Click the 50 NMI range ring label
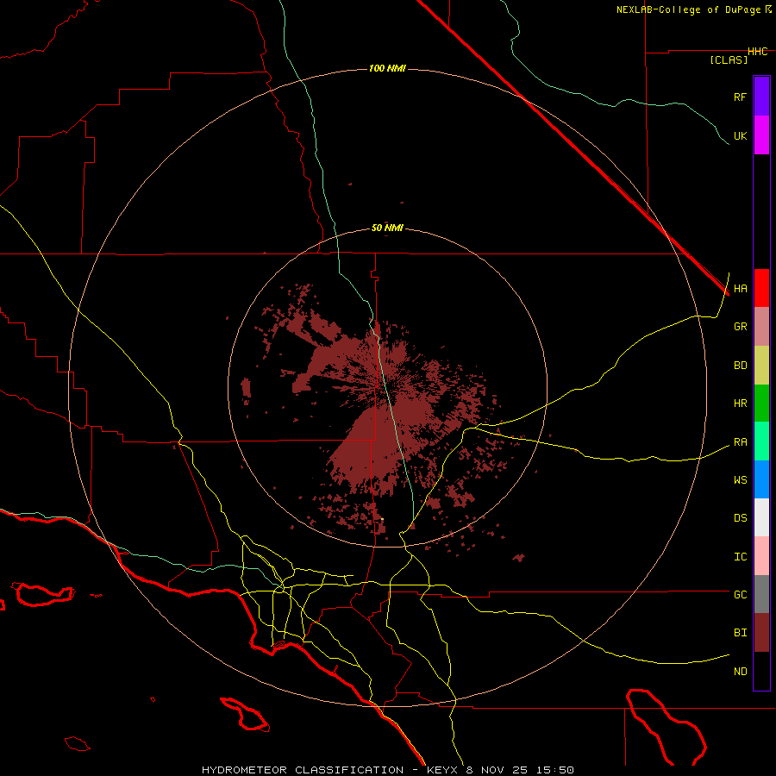Viewport: 776px width, 776px height. [387, 228]
